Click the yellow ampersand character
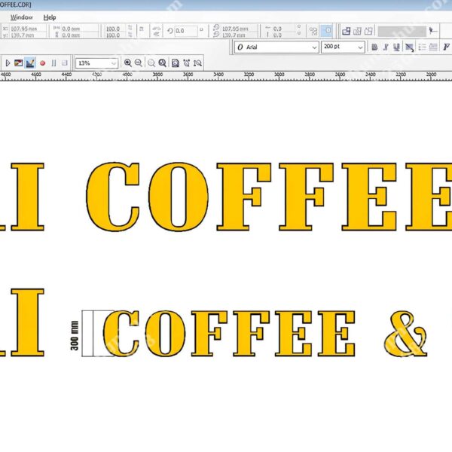Image resolution: width=452 pixels, height=452 pixels. pos(405,333)
